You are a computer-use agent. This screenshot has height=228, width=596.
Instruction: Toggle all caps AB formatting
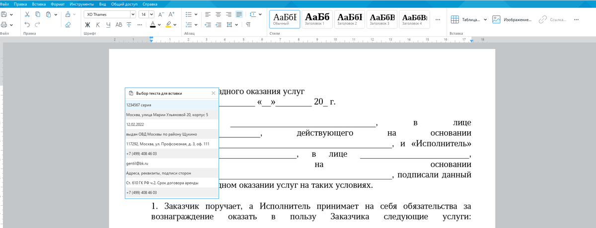coord(119,24)
